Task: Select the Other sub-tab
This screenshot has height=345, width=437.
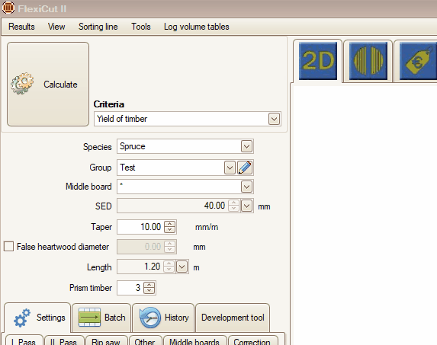Action: pos(145,341)
